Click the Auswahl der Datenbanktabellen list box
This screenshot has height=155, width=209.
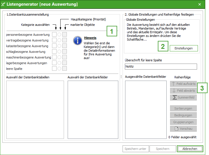(35, 110)
